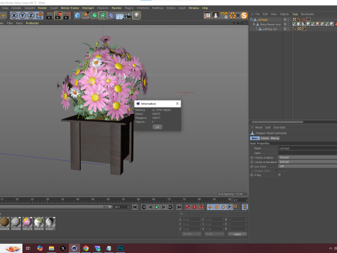Open the Help menu
The image size is (337, 253).
(205, 8)
